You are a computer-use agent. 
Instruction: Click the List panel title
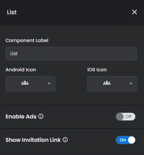coord(12,12)
